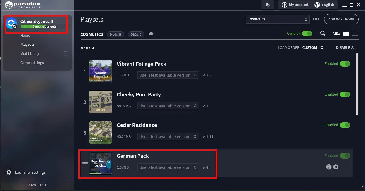Open the Playsets section

[27, 45]
